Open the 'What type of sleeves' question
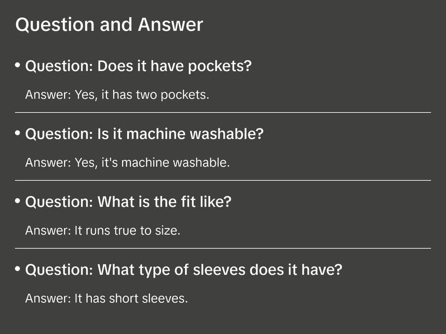The height and width of the screenshot is (334, 446). (x=184, y=270)
